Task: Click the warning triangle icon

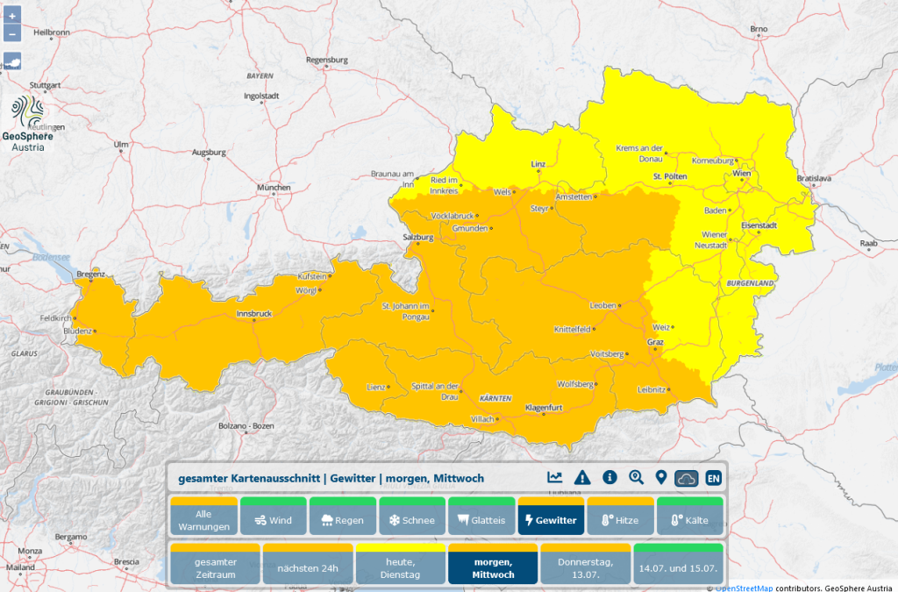Action: (x=582, y=477)
